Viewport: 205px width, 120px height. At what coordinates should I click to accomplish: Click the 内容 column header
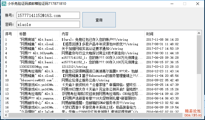pyautogui.click(x=102, y=34)
